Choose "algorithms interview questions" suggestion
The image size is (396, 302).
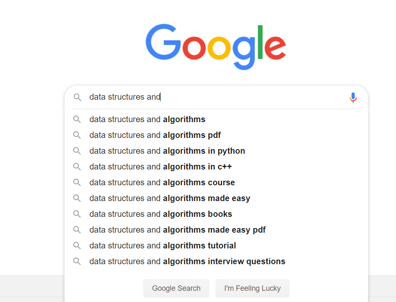coord(187,262)
